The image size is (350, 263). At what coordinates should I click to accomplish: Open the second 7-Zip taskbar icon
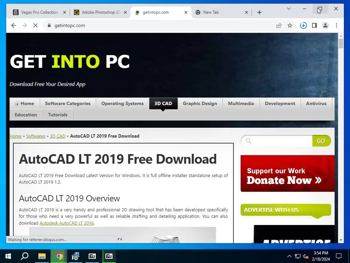109,256
